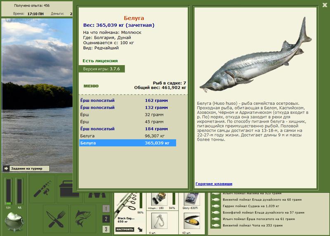This screenshot has height=236, width=330.
Task: Select the reel equipment slot
Action: (159, 200)
